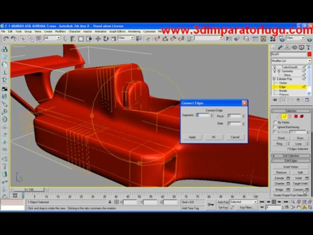Open the Layer Manager icon
313x235 pixels.
coord(246,39)
